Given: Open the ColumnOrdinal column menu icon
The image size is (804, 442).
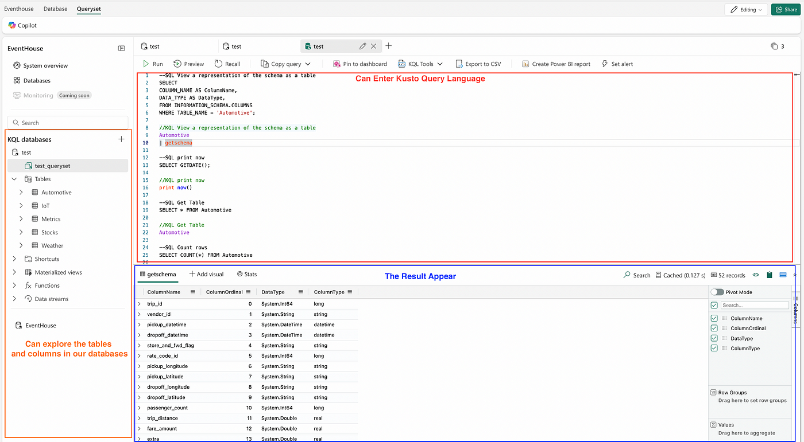Looking at the screenshot, I should point(248,292).
